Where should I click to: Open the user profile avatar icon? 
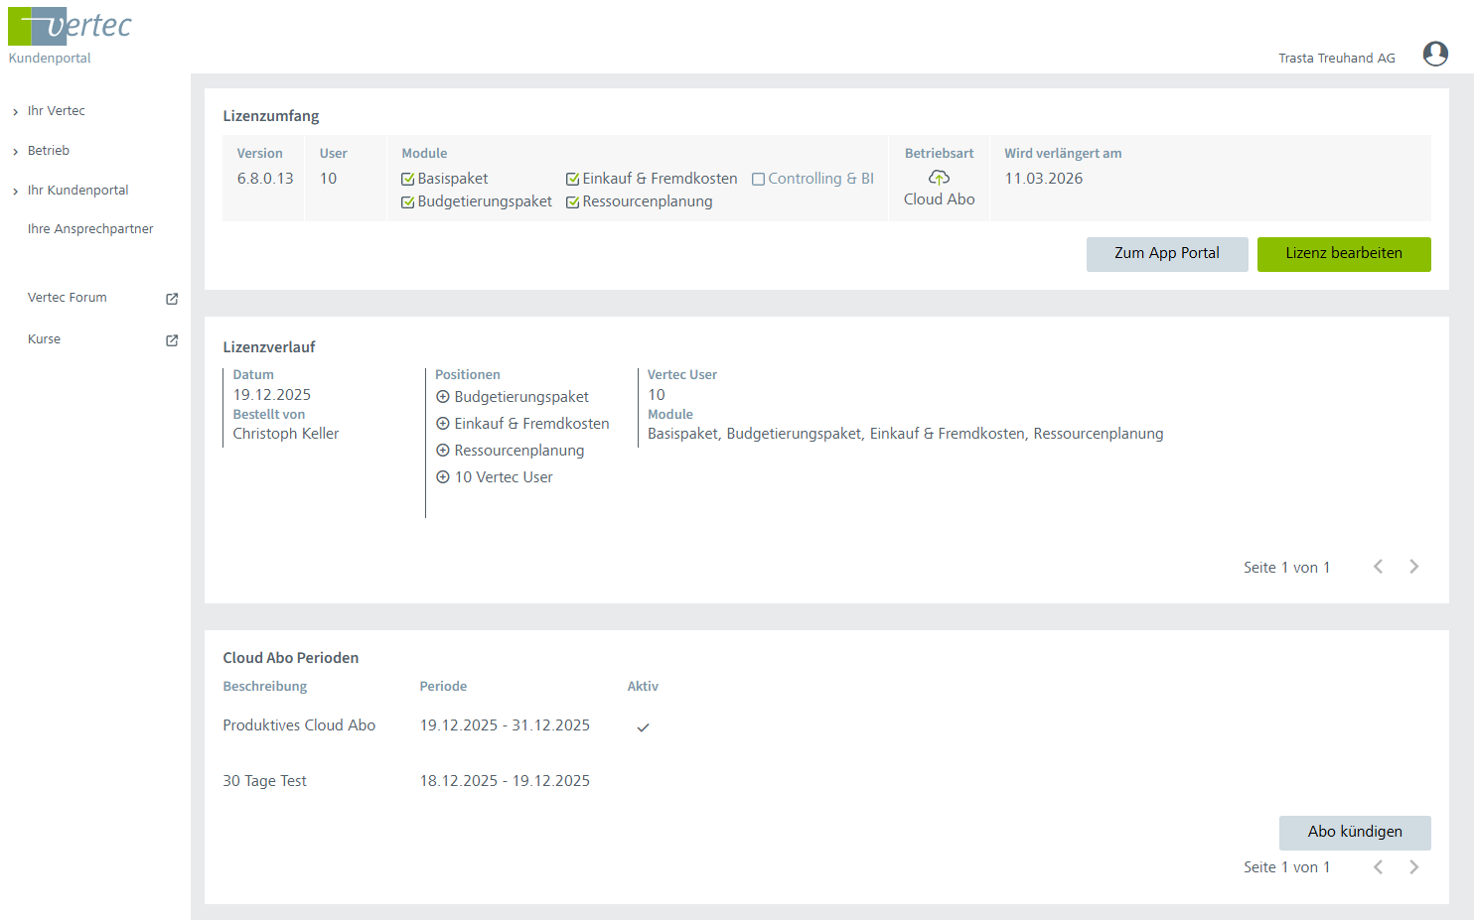[1434, 54]
